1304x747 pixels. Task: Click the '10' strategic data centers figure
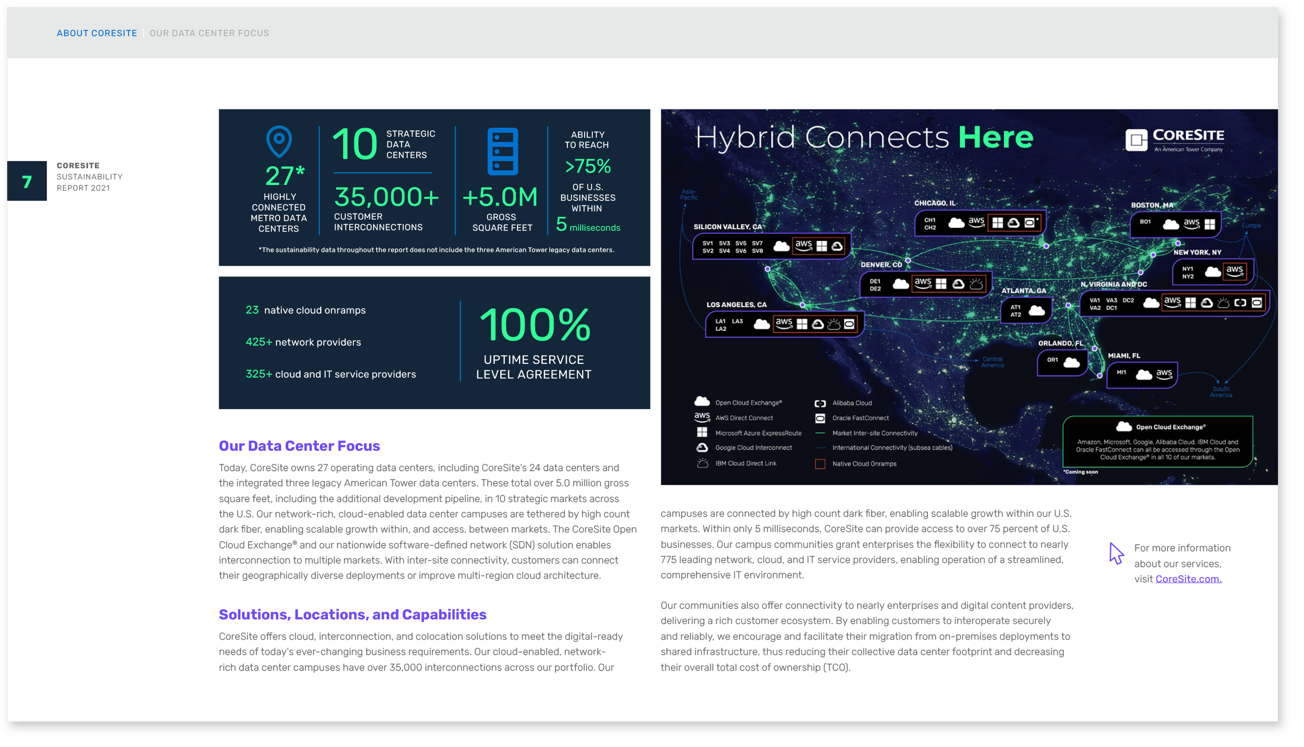pyautogui.click(x=355, y=143)
